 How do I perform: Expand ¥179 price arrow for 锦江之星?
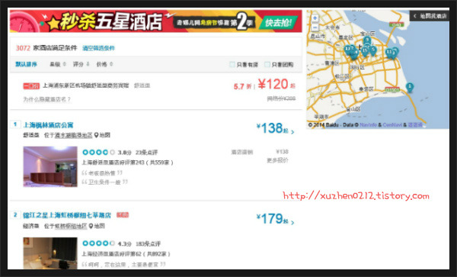coord(292,223)
